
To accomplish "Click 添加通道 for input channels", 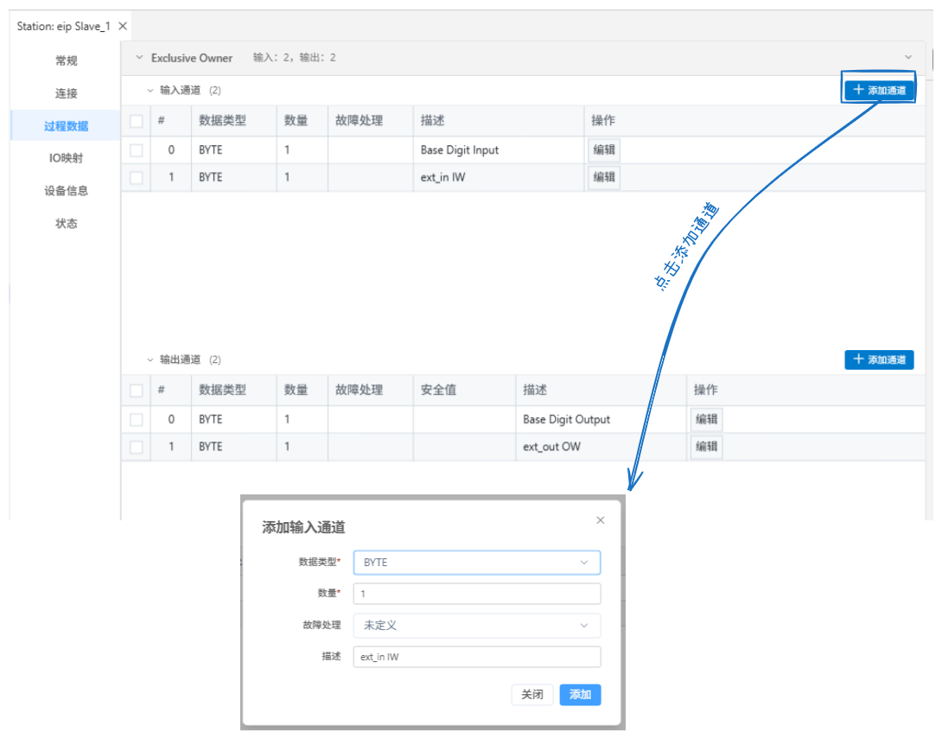I will click(879, 90).
